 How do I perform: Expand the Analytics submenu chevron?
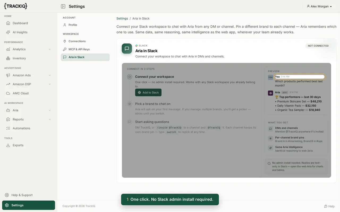(50, 49)
